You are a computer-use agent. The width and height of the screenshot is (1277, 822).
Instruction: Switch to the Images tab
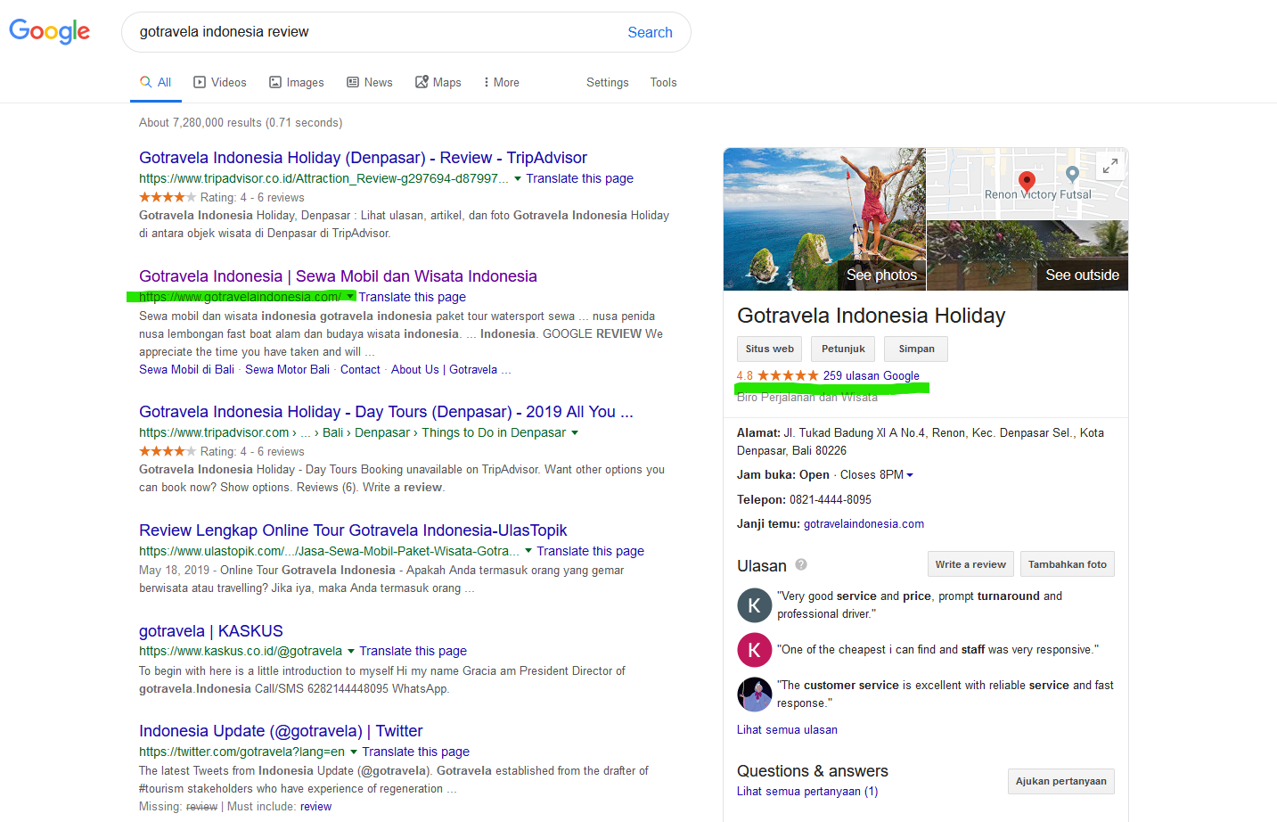click(297, 82)
